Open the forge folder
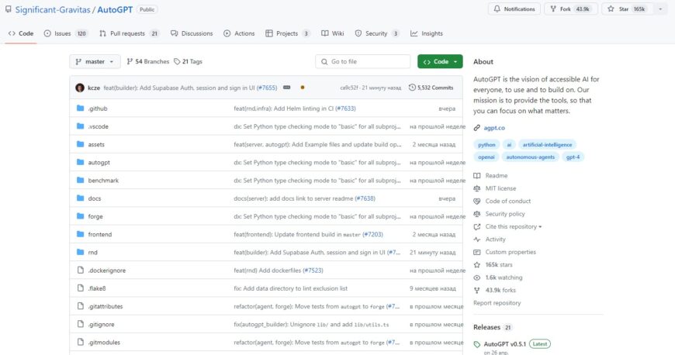 click(95, 216)
